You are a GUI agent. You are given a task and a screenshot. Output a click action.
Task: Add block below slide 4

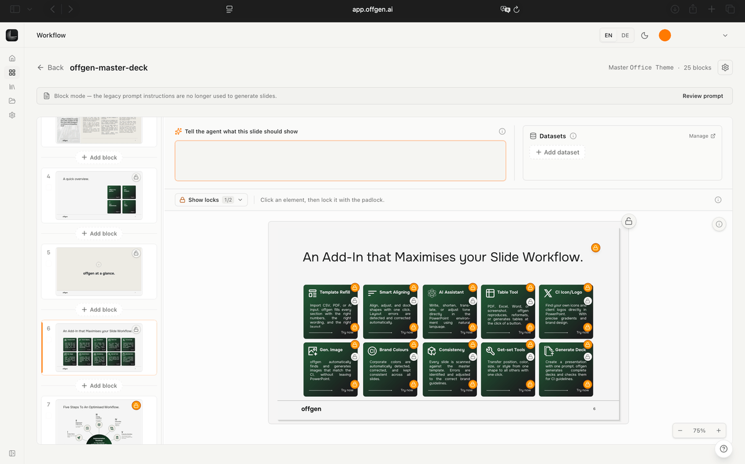tap(99, 234)
